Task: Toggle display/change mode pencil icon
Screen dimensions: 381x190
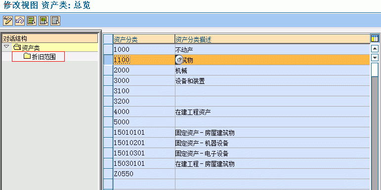Action: tap(8, 21)
